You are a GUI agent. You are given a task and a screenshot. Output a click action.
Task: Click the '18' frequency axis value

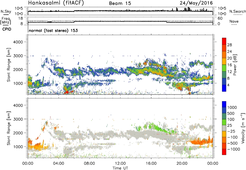point(20,18)
